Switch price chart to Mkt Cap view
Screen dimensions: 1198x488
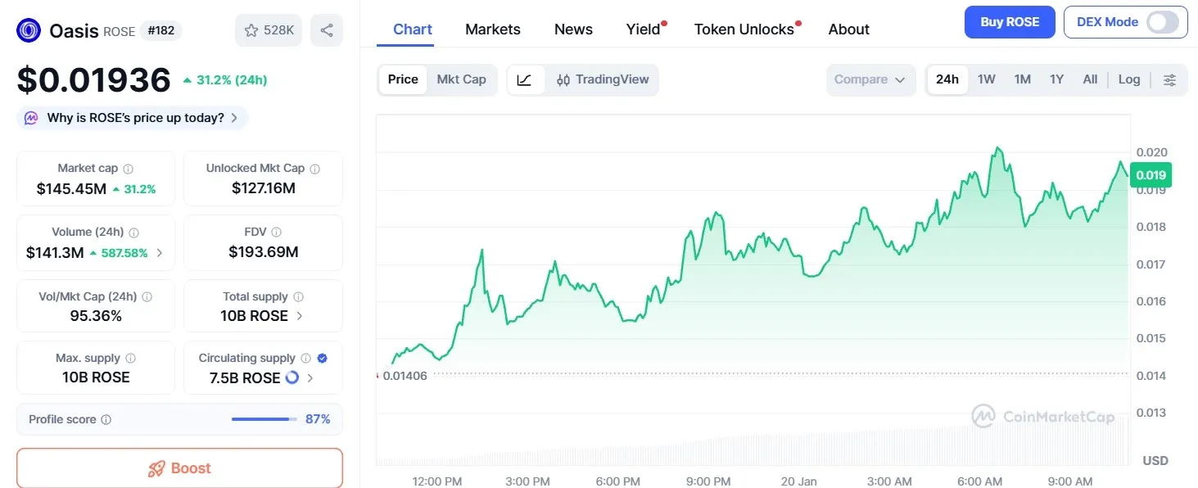[x=461, y=79]
